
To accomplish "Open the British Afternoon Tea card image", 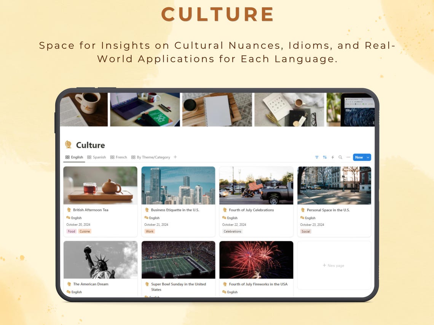I will (x=101, y=185).
